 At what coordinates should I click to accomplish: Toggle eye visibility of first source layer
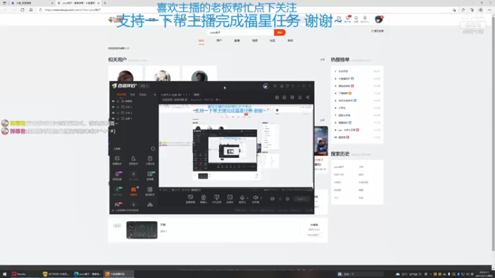click(x=113, y=101)
